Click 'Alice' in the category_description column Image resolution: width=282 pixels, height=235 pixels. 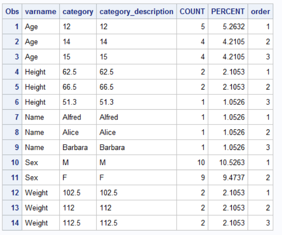point(108,132)
